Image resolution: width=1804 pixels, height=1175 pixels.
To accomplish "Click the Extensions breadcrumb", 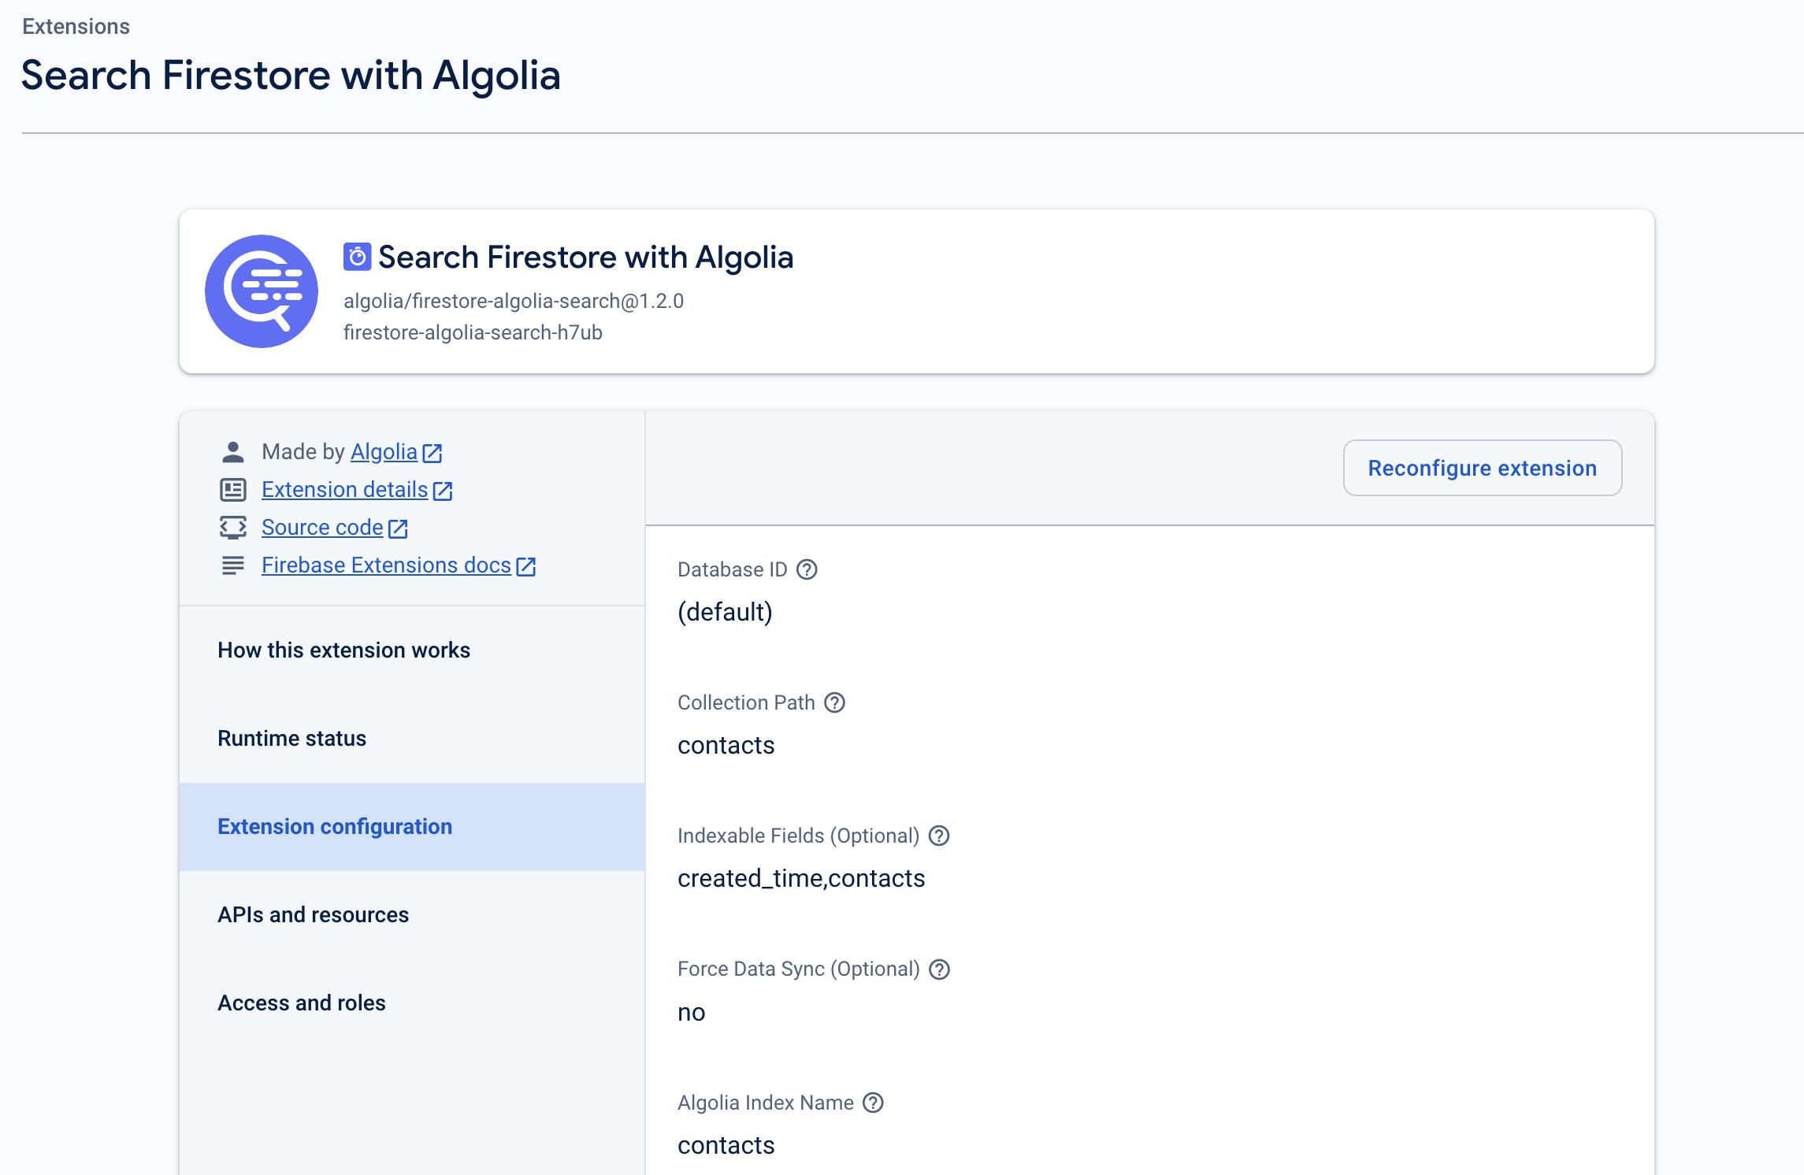I will pos(76,27).
